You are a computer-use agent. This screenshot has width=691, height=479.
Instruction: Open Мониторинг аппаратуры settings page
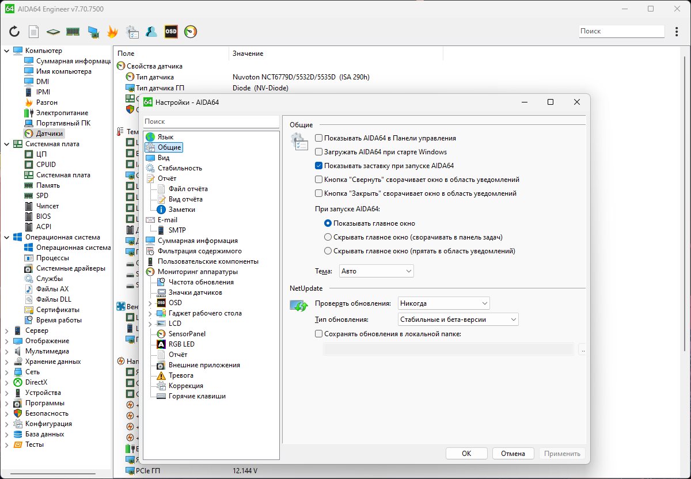coord(192,272)
